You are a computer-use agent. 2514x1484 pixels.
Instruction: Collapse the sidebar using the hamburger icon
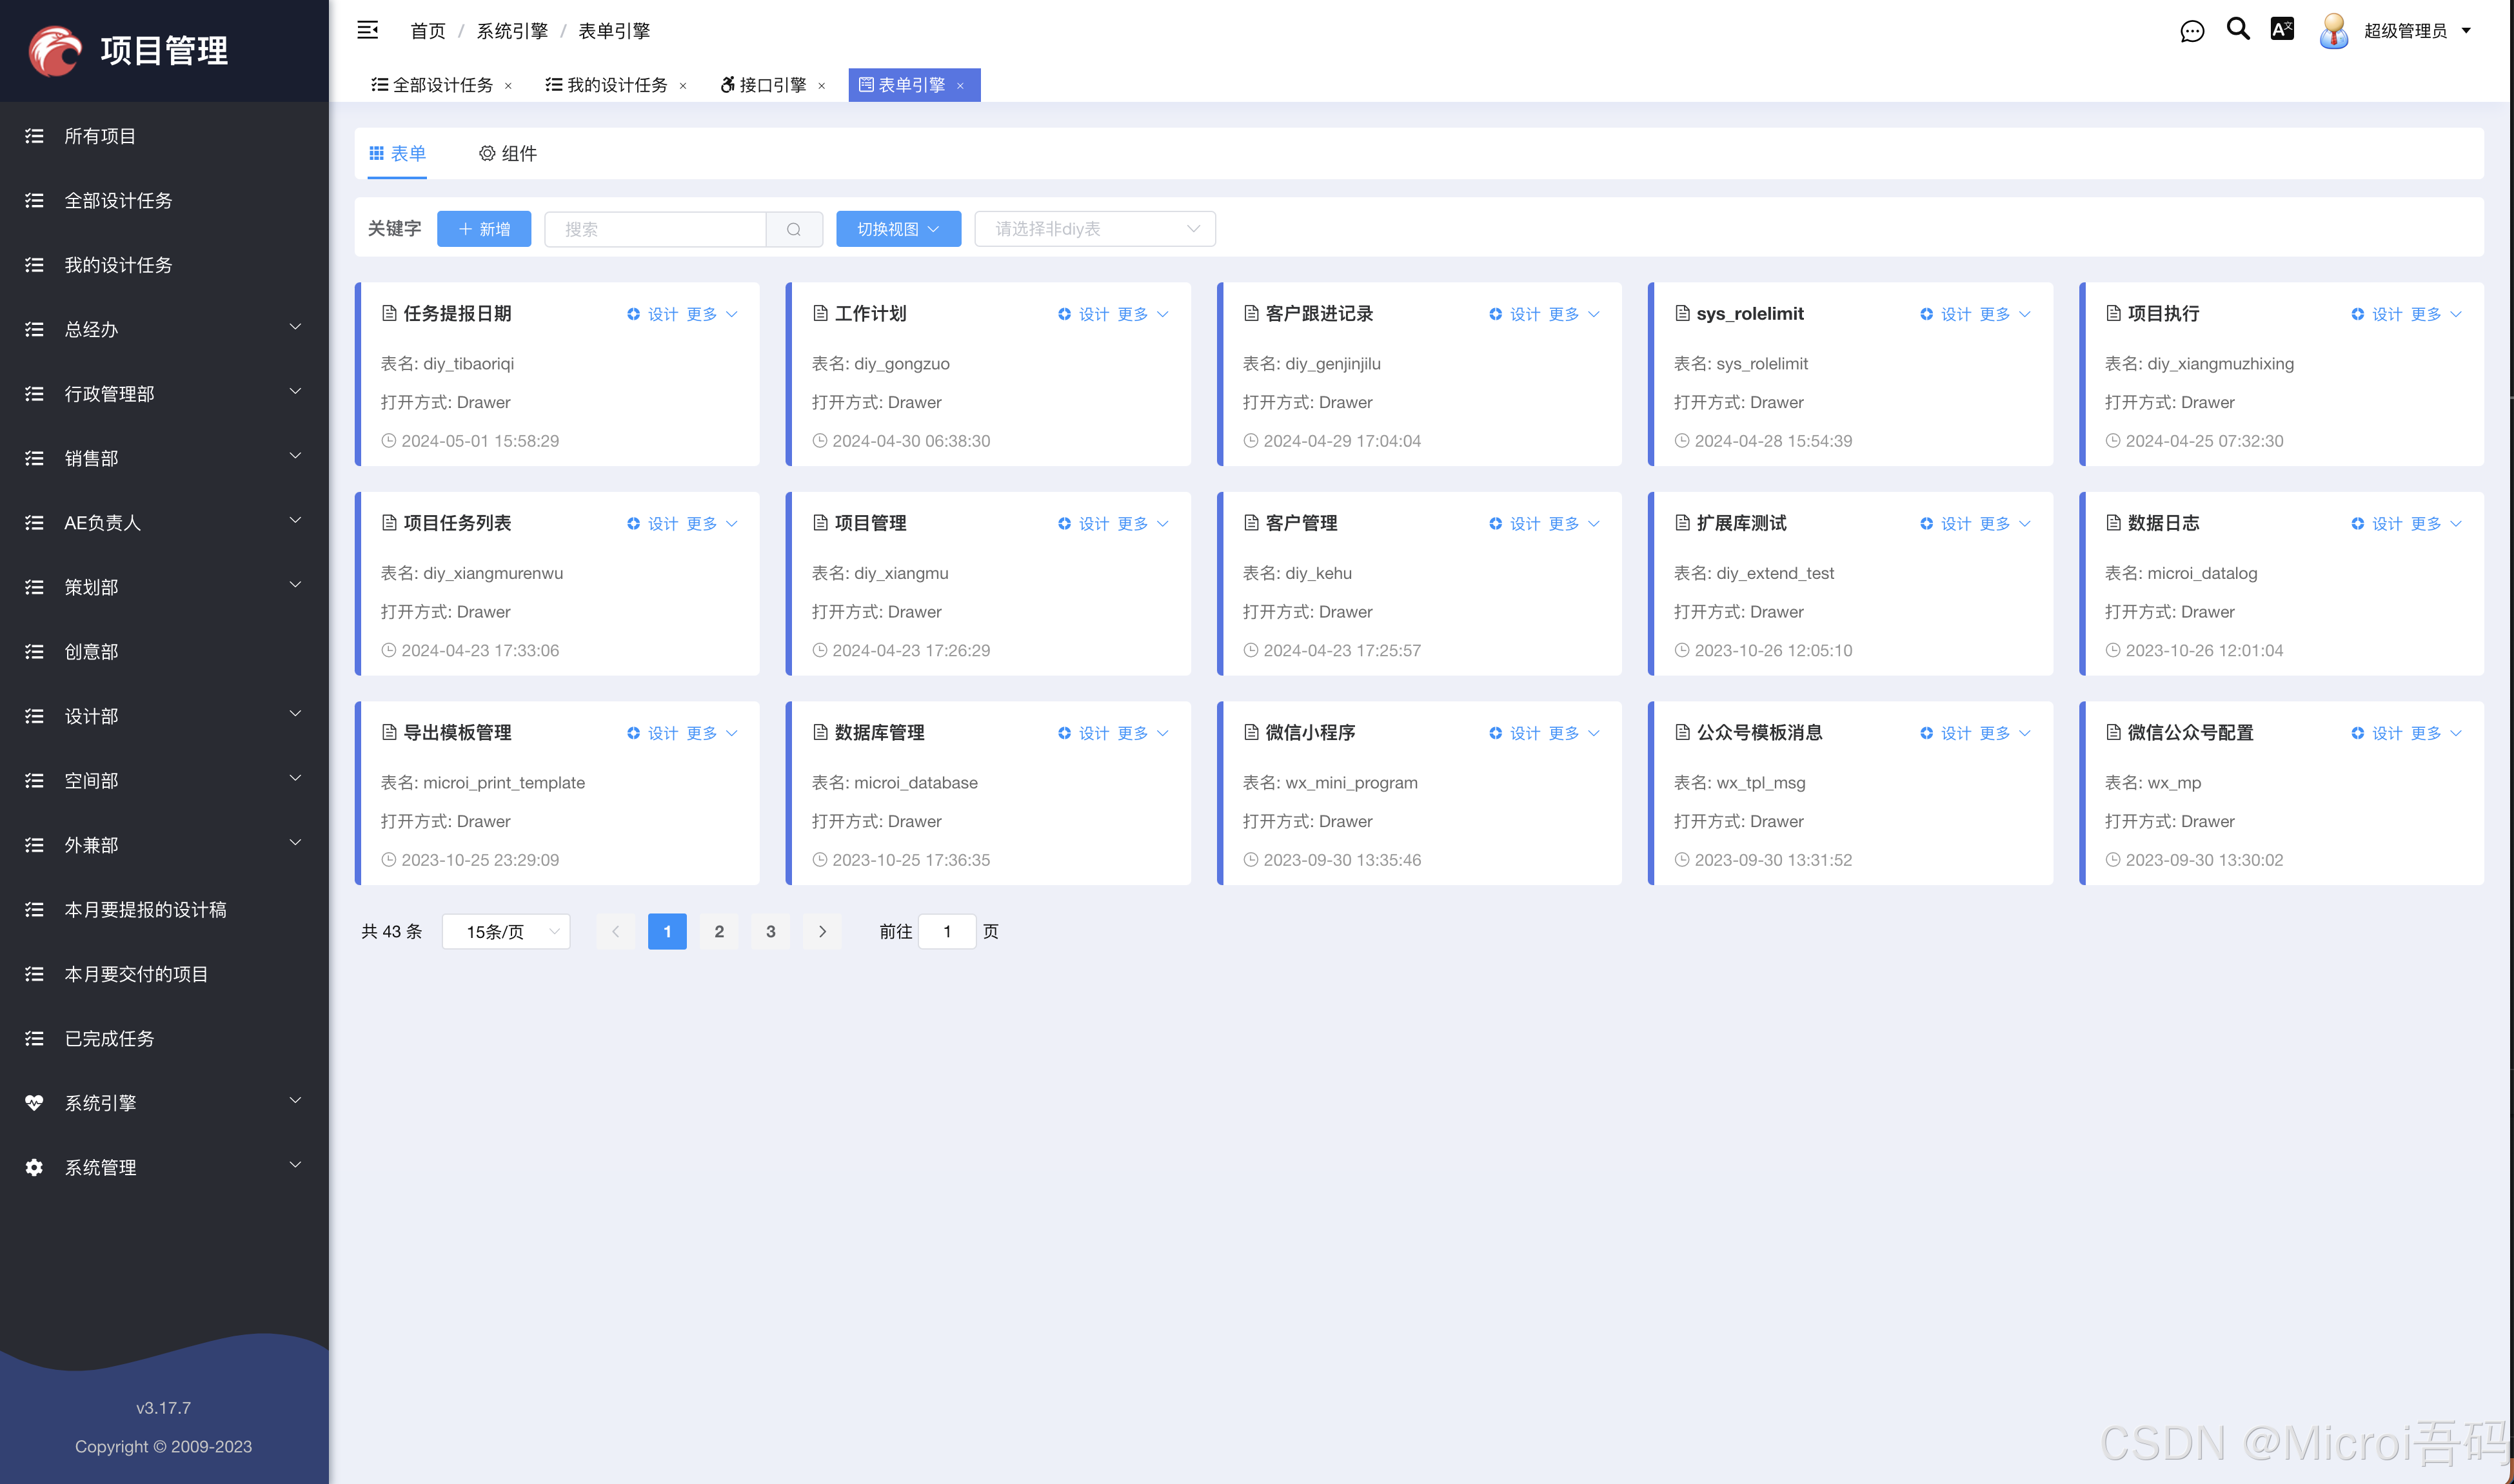[x=367, y=30]
